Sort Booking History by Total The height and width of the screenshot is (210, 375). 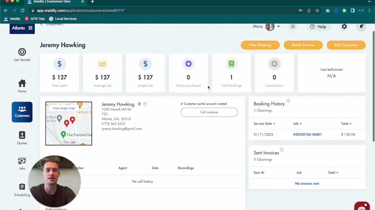point(346,124)
